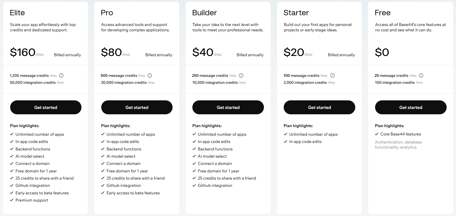Click the Premium support checkmark in Elite
Screen dimensions: 456x216
(12, 200)
